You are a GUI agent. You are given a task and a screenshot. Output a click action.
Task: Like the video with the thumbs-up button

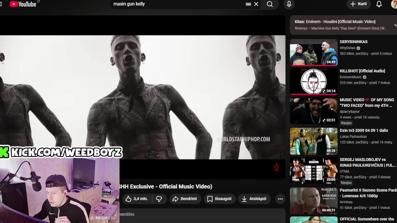click(x=137, y=199)
